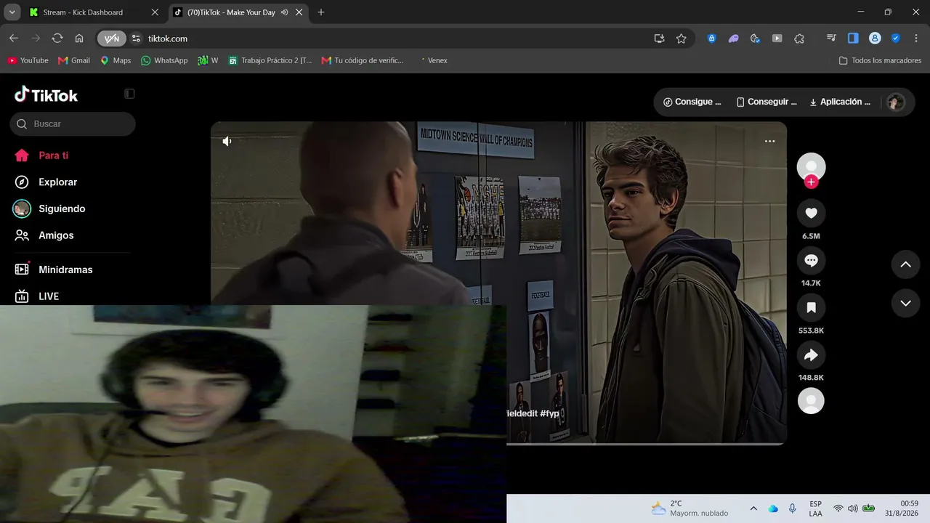Image resolution: width=930 pixels, height=523 pixels.
Task: Open the three-dot video options menu
Action: [x=769, y=141]
